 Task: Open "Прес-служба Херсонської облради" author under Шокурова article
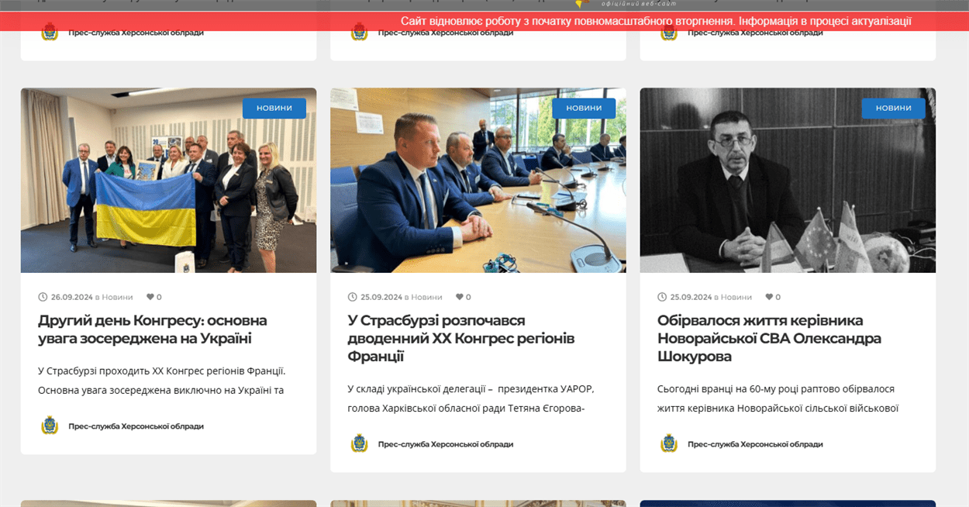pyautogui.click(x=754, y=444)
